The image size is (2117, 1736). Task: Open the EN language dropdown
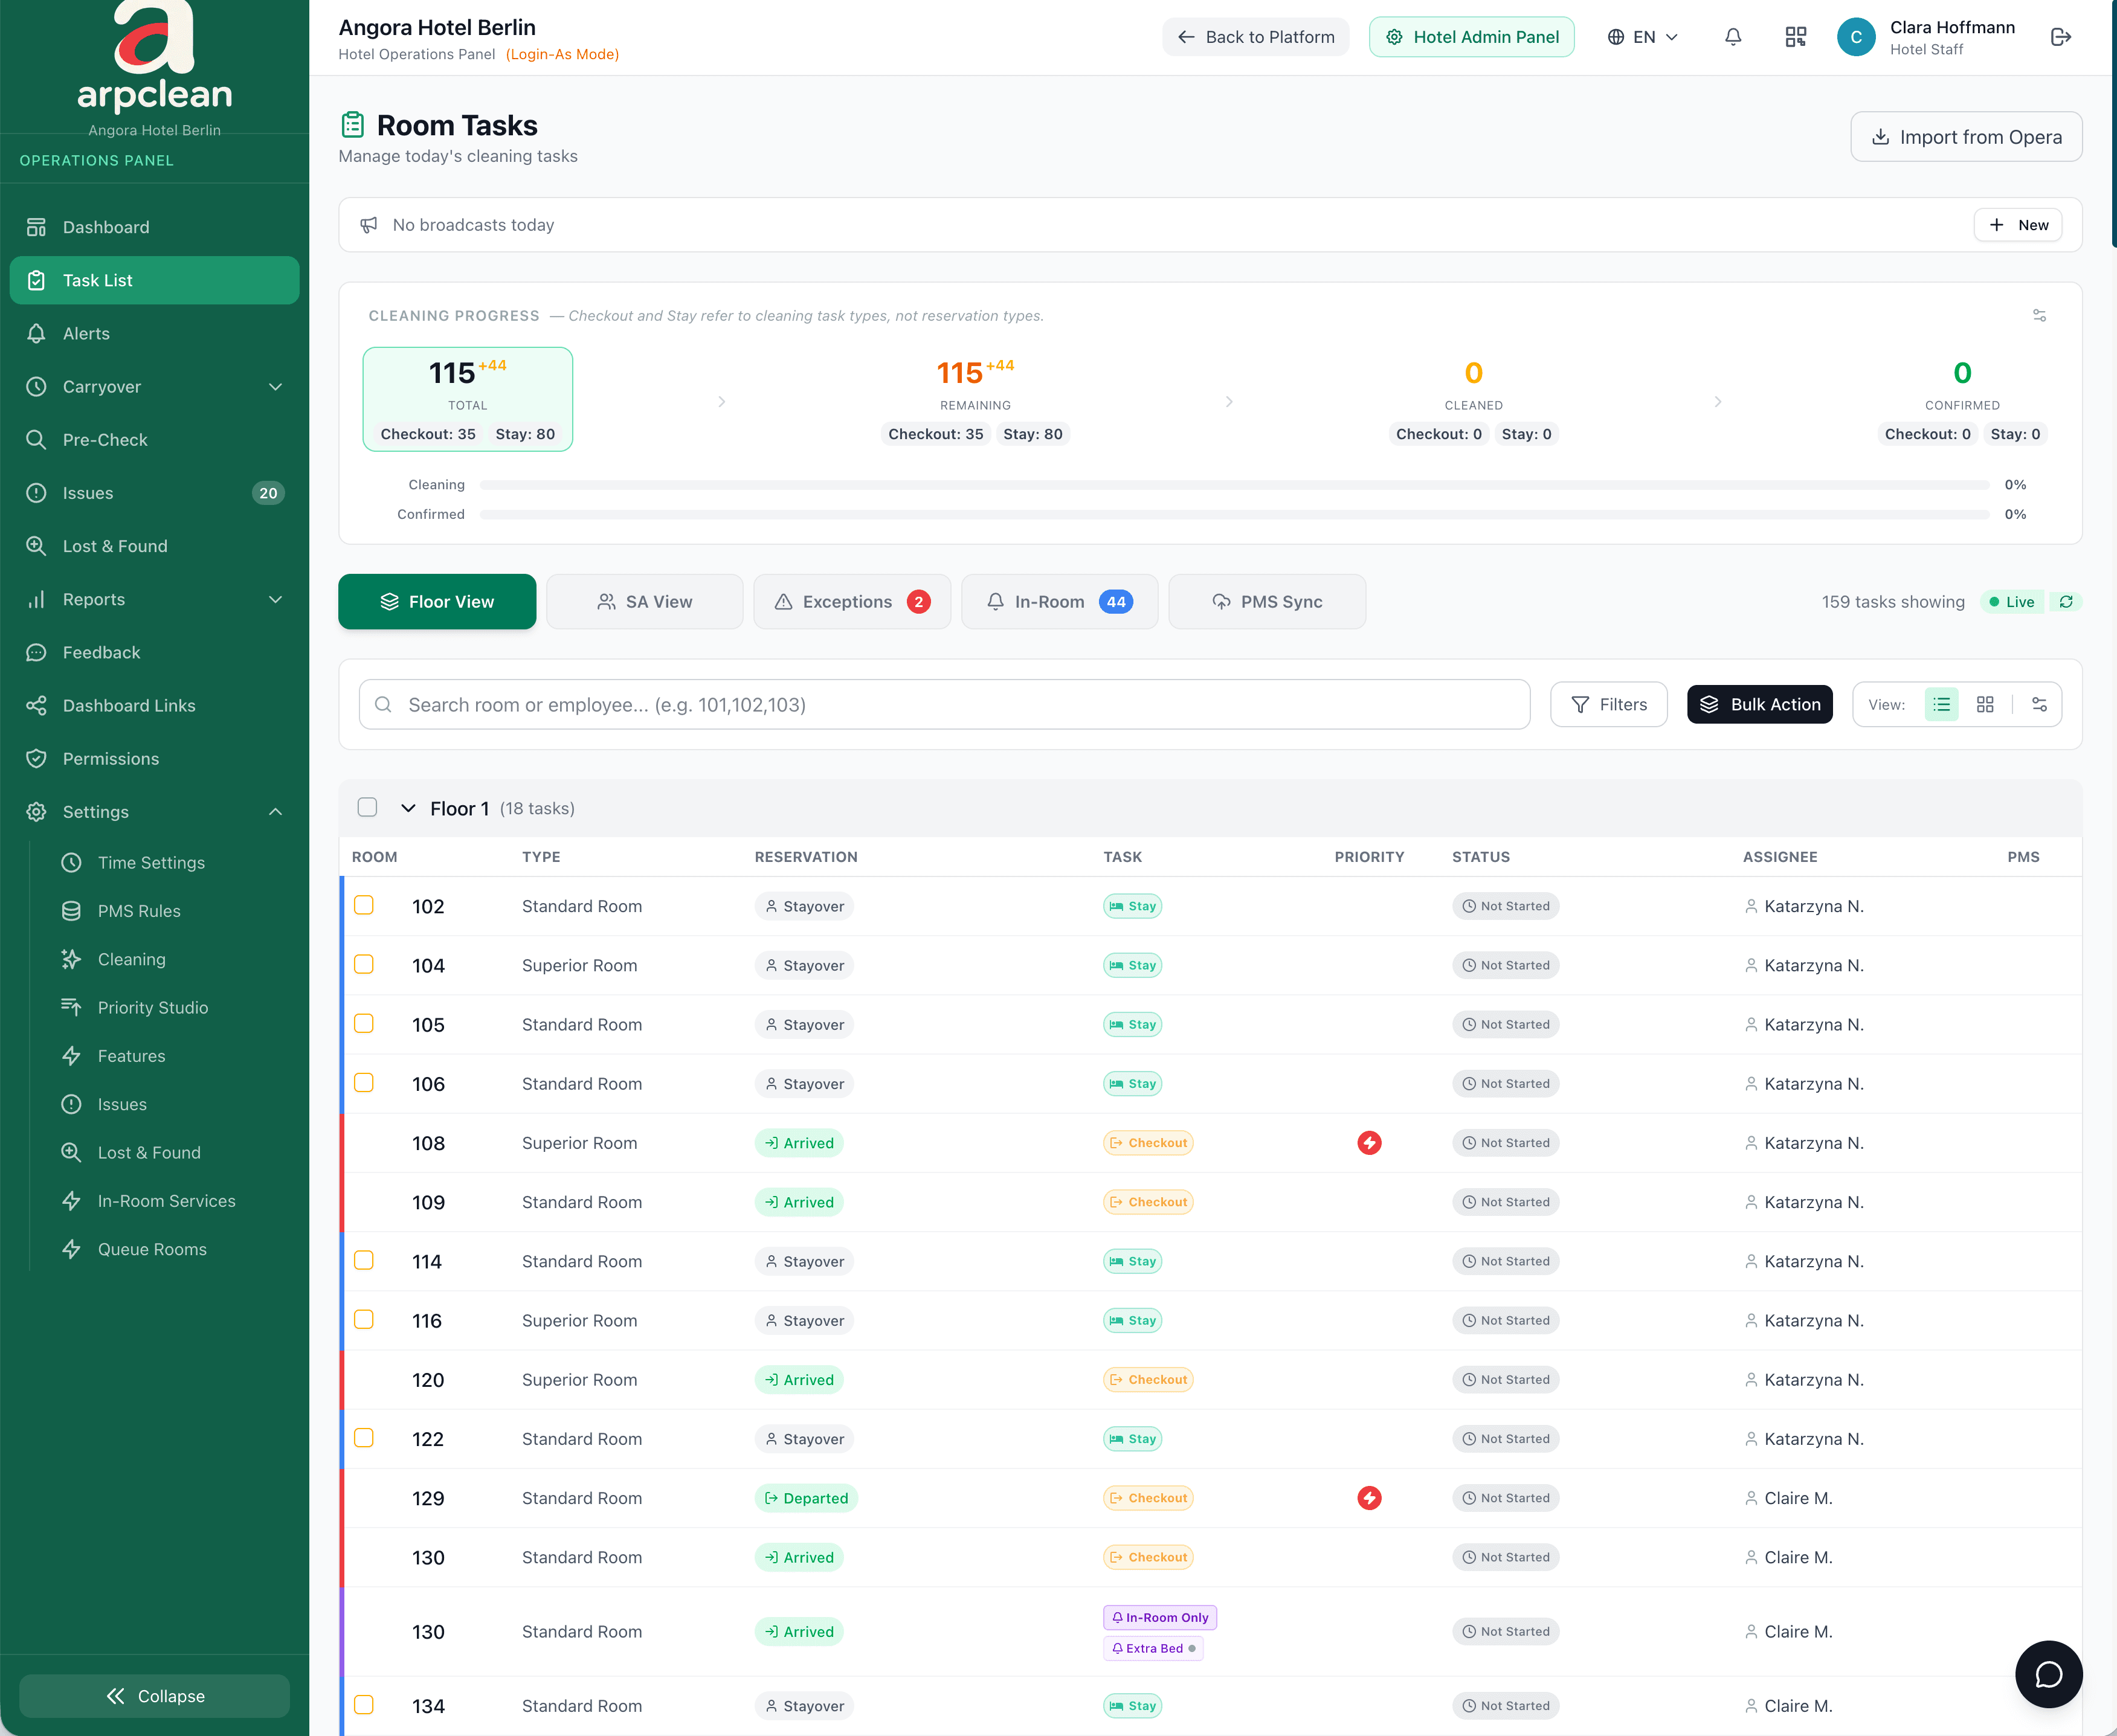pyautogui.click(x=1641, y=36)
